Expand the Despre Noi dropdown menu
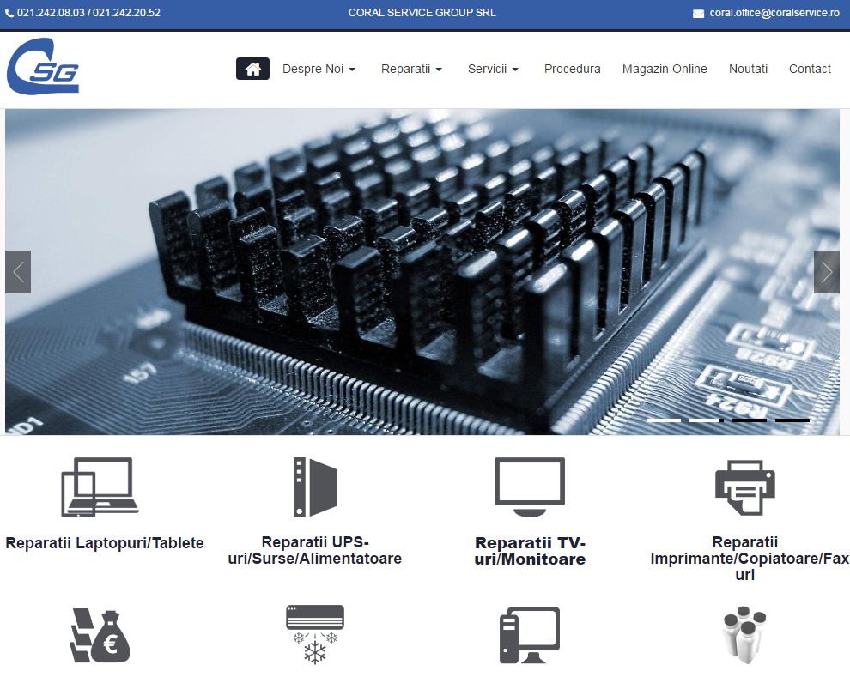850x677 pixels. [319, 69]
